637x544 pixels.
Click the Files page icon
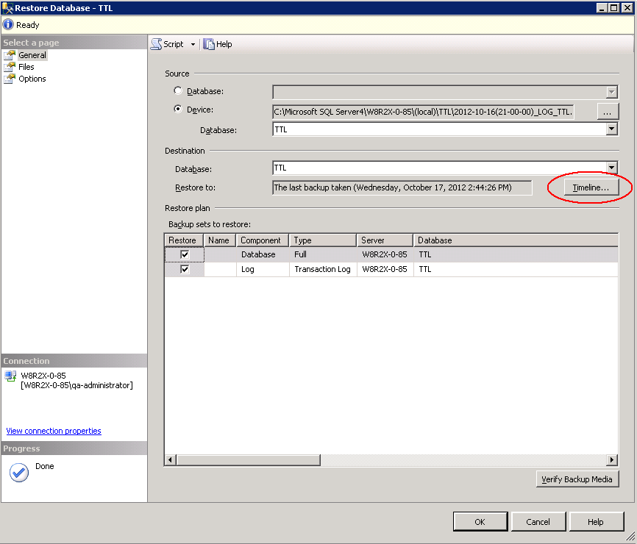[x=10, y=67]
